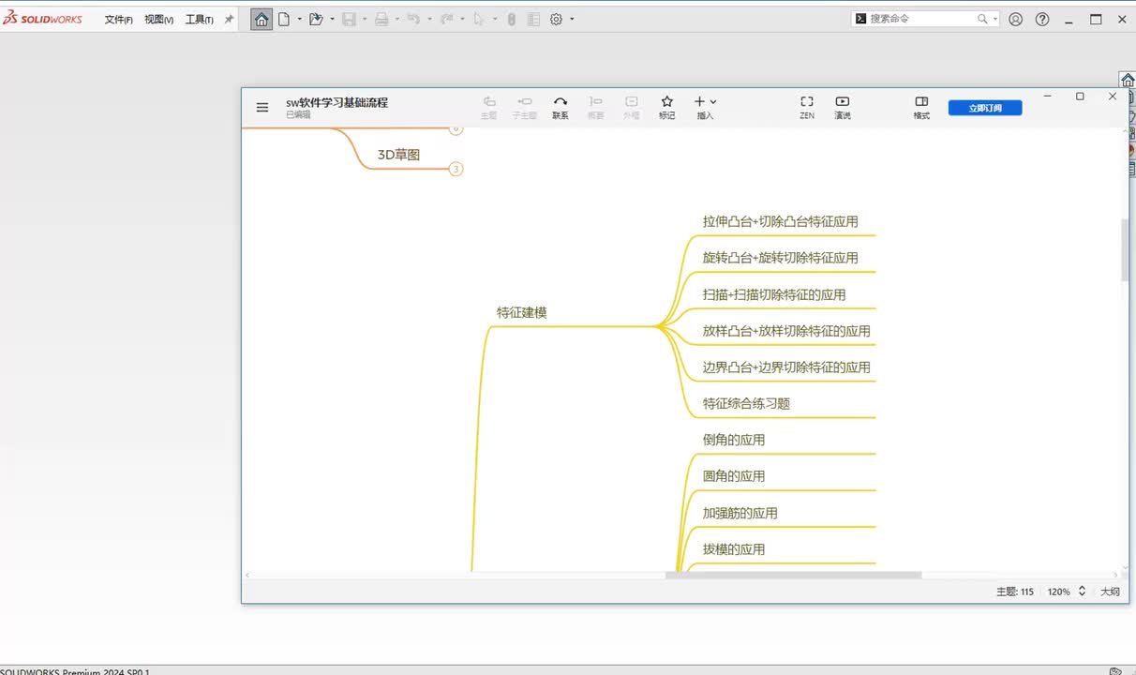Select the 拔模的应用 node
The image size is (1136, 675).
pos(734,549)
